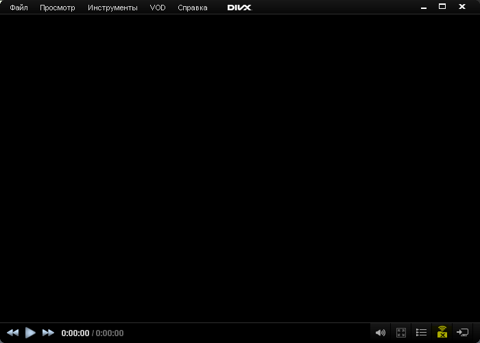Click the DivX logo

point(239,8)
